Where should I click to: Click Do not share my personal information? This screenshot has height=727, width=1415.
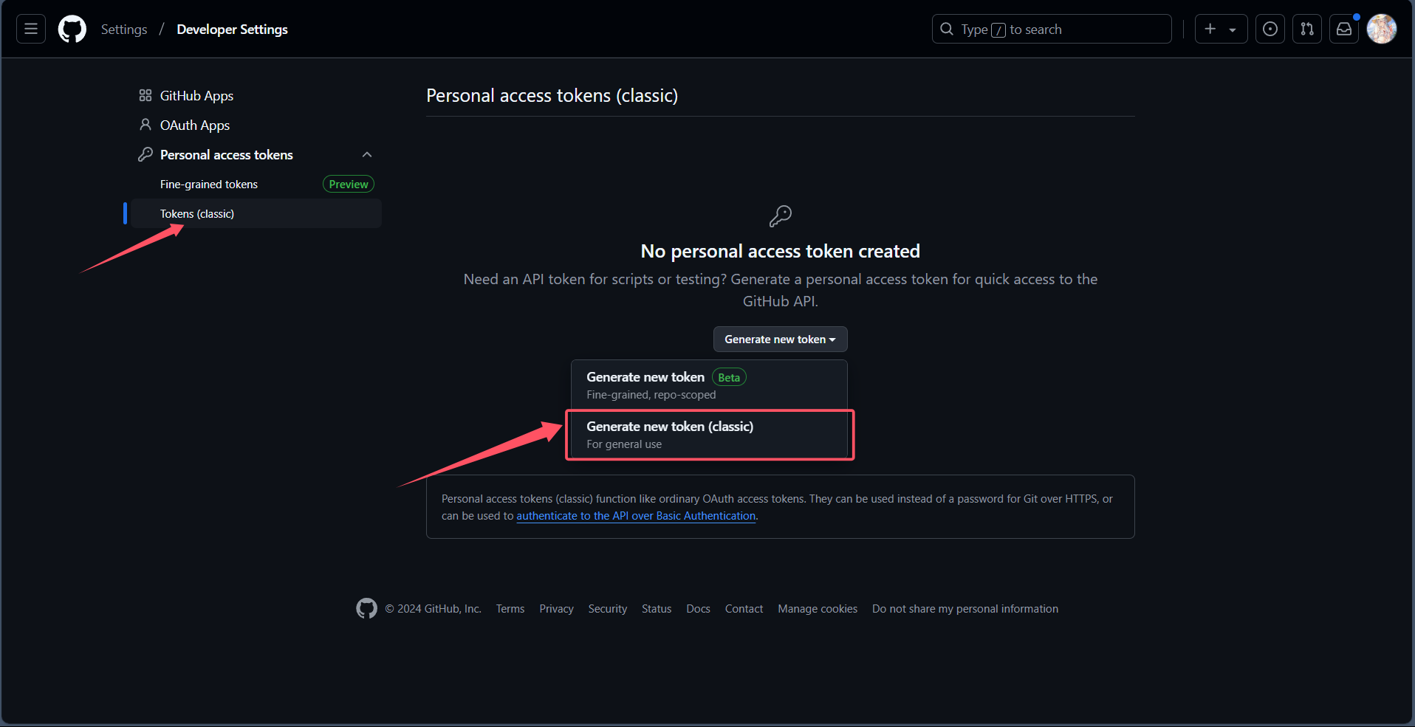965,609
